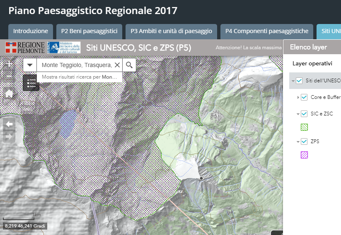Disable the SIC e ZSC layer

[x=304, y=114]
